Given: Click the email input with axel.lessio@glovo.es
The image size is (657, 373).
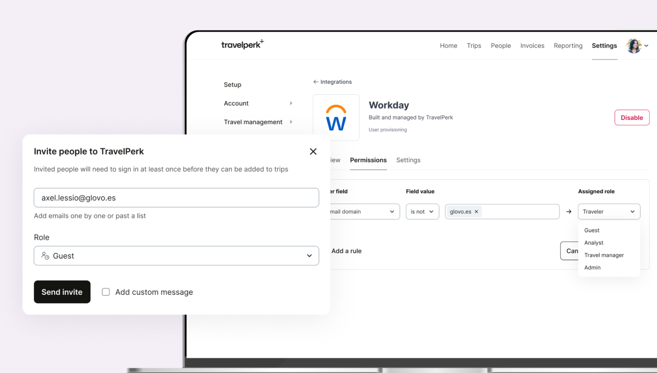Looking at the screenshot, I should pos(176,198).
